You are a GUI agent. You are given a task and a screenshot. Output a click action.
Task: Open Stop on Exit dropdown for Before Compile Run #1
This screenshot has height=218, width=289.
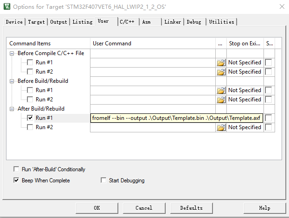245,62
